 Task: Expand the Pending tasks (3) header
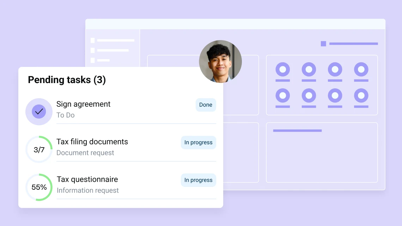pyautogui.click(x=67, y=80)
